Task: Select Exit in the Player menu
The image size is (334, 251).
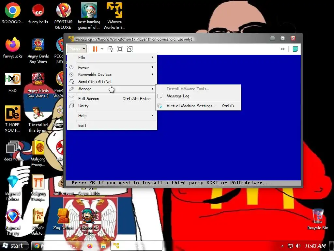Action: 112,125
